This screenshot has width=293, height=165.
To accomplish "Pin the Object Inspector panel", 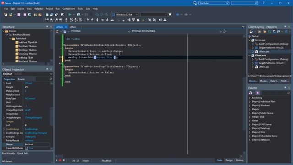I will (47, 69).
